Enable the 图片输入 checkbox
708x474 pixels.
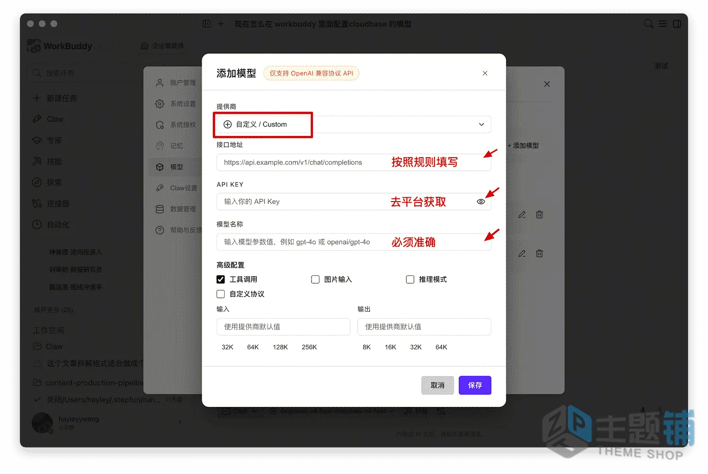coord(315,279)
